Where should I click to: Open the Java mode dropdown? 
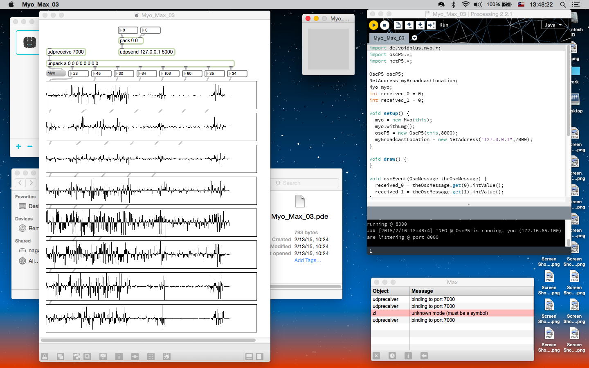pyautogui.click(x=553, y=25)
